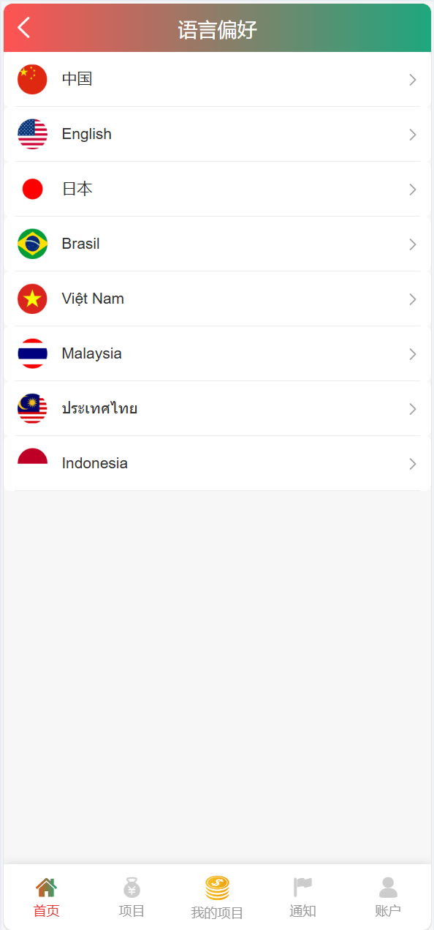The image size is (434, 930).
Task: Open the 我的项目 coins tab
Action: tap(217, 898)
